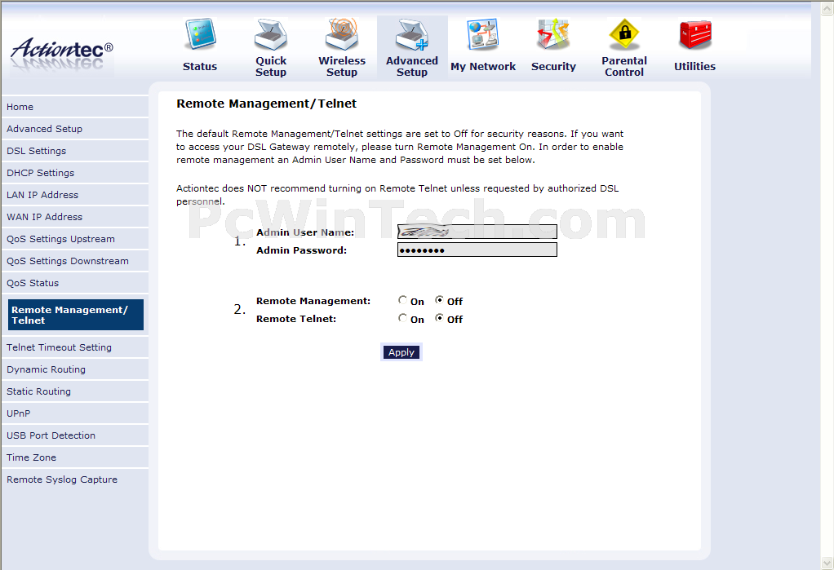834x570 pixels.
Task: Open the Status tab label
Action: pyautogui.click(x=200, y=67)
